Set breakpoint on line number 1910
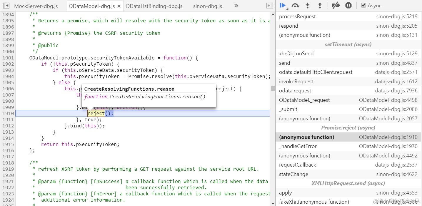The width and height of the screenshot is (422, 206). 8,113
